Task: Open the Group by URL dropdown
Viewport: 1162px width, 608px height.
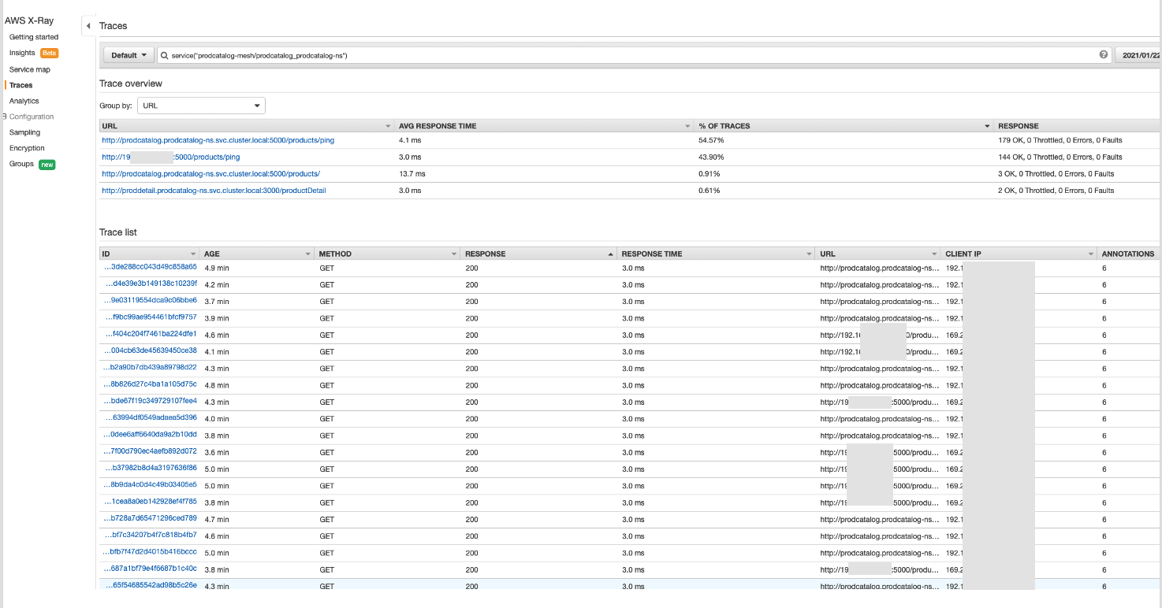Action: (x=201, y=106)
